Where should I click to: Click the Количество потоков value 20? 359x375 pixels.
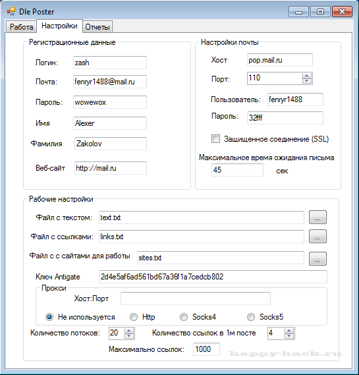point(117,333)
